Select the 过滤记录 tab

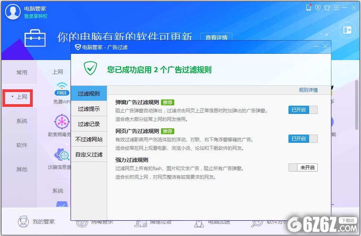tap(89, 124)
